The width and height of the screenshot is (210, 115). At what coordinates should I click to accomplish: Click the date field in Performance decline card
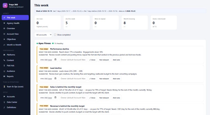(48, 60)
